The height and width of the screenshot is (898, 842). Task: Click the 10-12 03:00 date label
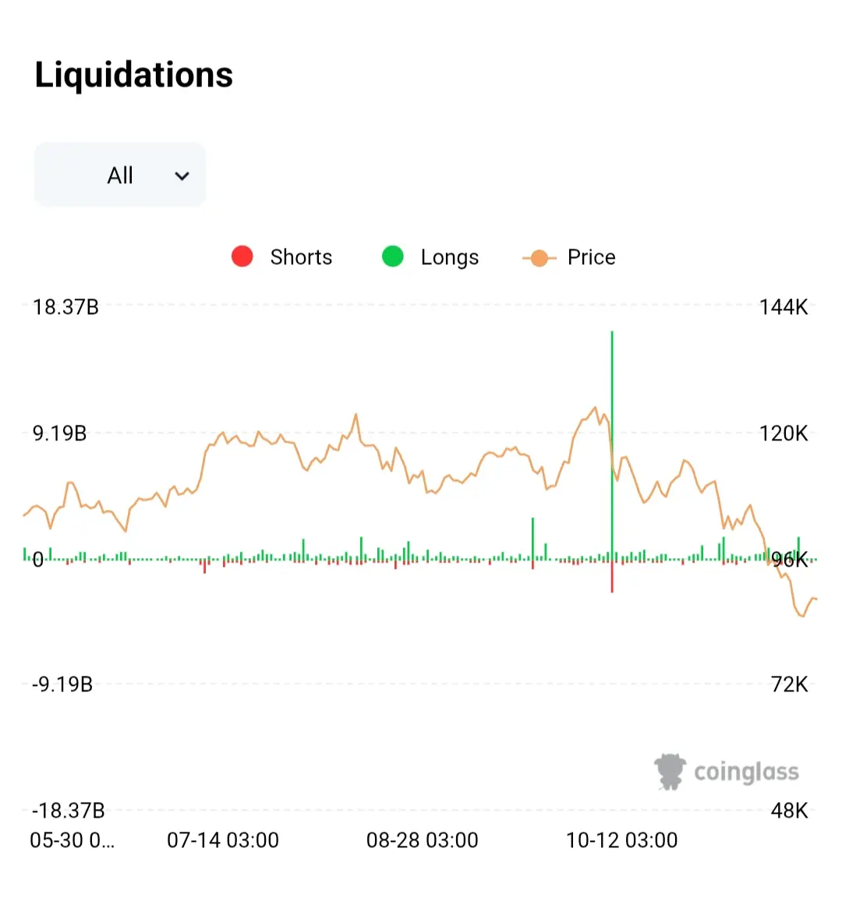pos(622,840)
